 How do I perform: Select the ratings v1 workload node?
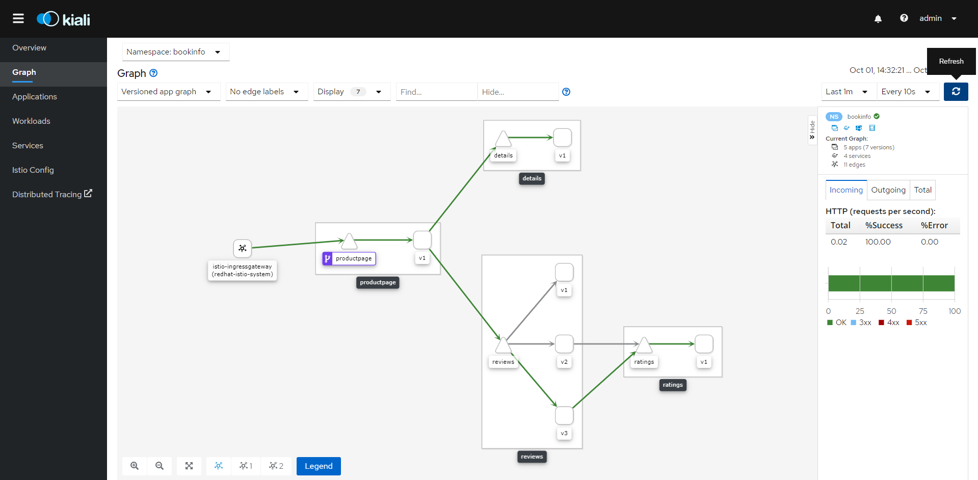pyautogui.click(x=704, y=344)
